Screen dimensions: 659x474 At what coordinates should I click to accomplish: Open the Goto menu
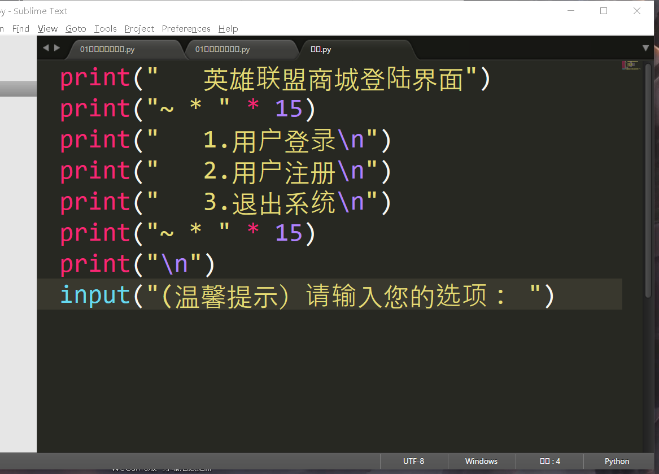[76, 29]
